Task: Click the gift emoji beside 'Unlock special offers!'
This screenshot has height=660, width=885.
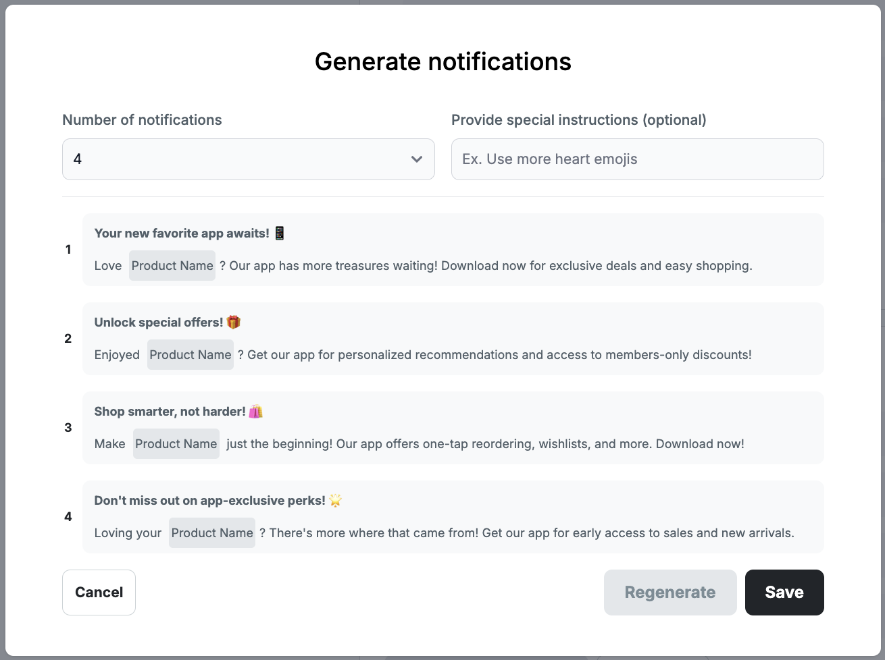Action: tap(234, 323)
